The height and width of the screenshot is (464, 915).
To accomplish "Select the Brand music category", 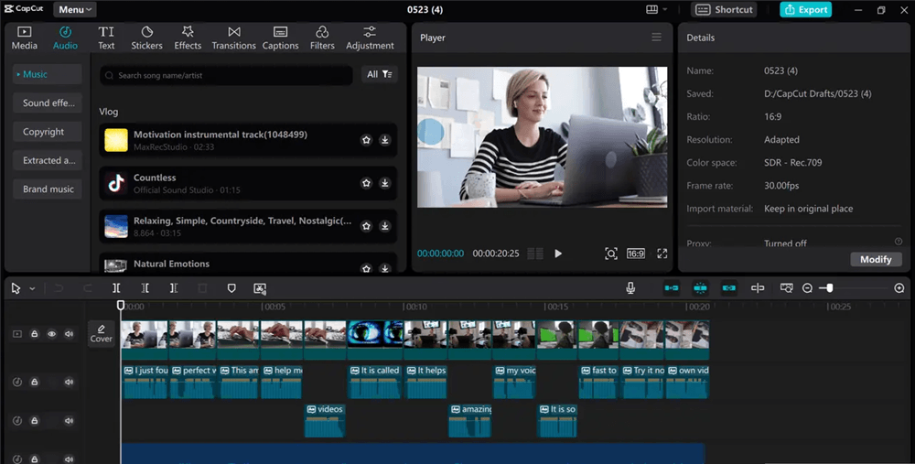I will coord(47,189).
